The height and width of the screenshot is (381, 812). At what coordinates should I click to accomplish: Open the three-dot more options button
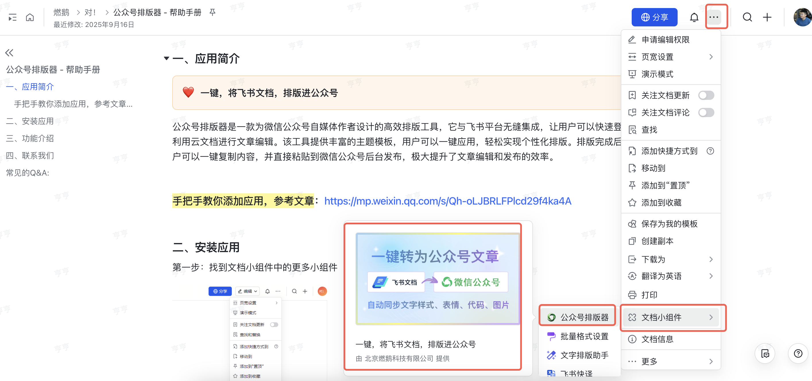pos(714,17)
